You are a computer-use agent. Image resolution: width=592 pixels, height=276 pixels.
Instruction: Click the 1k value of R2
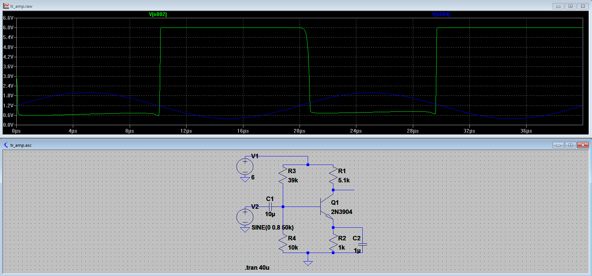click(x=341, y=247)
